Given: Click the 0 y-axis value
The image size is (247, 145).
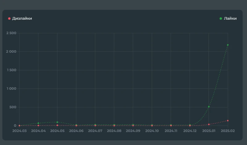Looking at the screenshot, I should (x=15, y=126).
